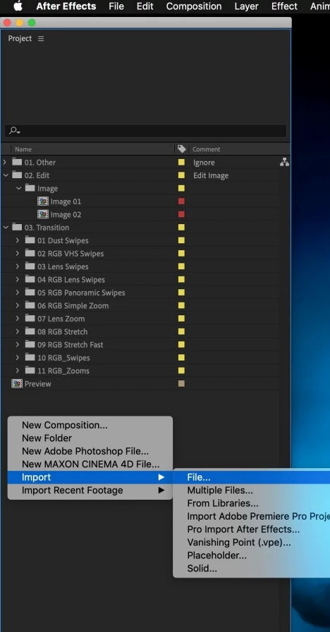
Task: Expand the 03 Lens Swipes folder
Action: click(x=18, y=267)
